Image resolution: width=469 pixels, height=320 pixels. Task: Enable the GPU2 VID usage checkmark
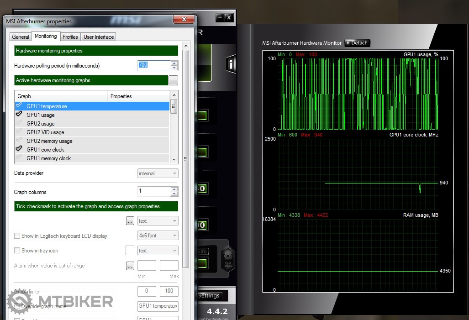19,132
